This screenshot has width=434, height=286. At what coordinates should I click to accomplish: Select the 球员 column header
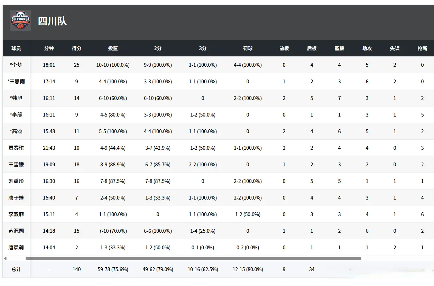(16, 48)
